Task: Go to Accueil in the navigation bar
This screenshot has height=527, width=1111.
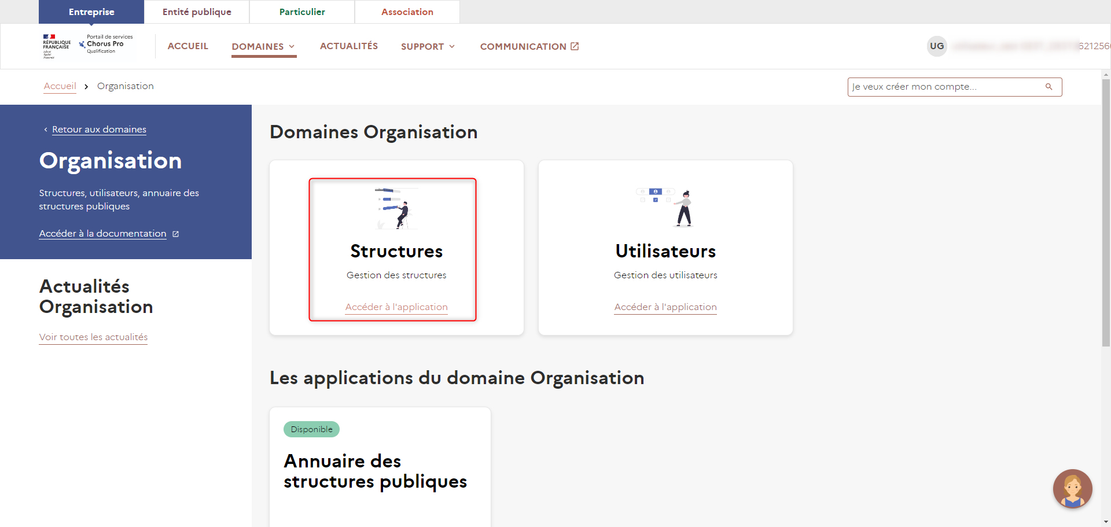Action: pyautogui.click(x=187, y=46)
